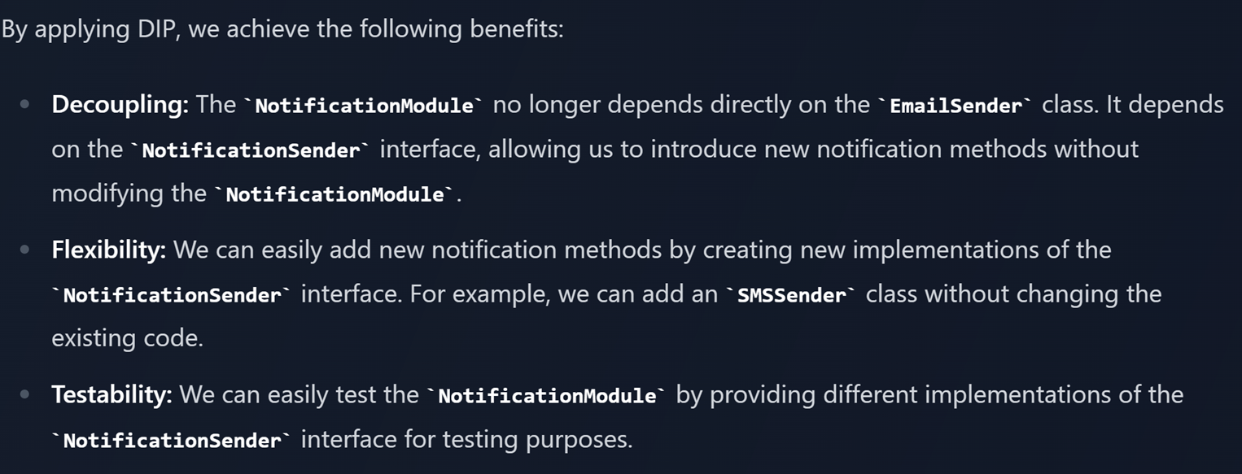
Task: Click the bullet dot beside Flexibility
Action: point(25,250)
